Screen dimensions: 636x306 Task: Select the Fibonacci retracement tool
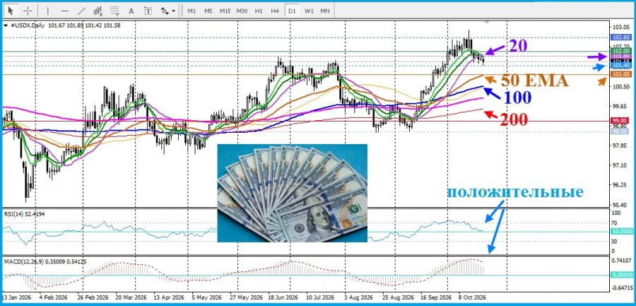[114, 11]
